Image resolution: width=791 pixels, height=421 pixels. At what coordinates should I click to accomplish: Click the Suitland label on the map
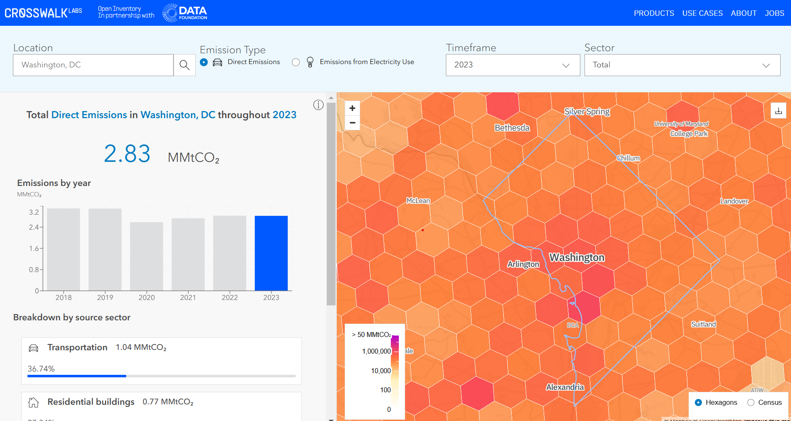(x=704, y=324)
